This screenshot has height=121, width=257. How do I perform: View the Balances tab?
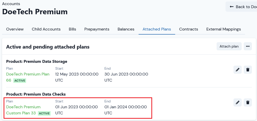(126, 29)
